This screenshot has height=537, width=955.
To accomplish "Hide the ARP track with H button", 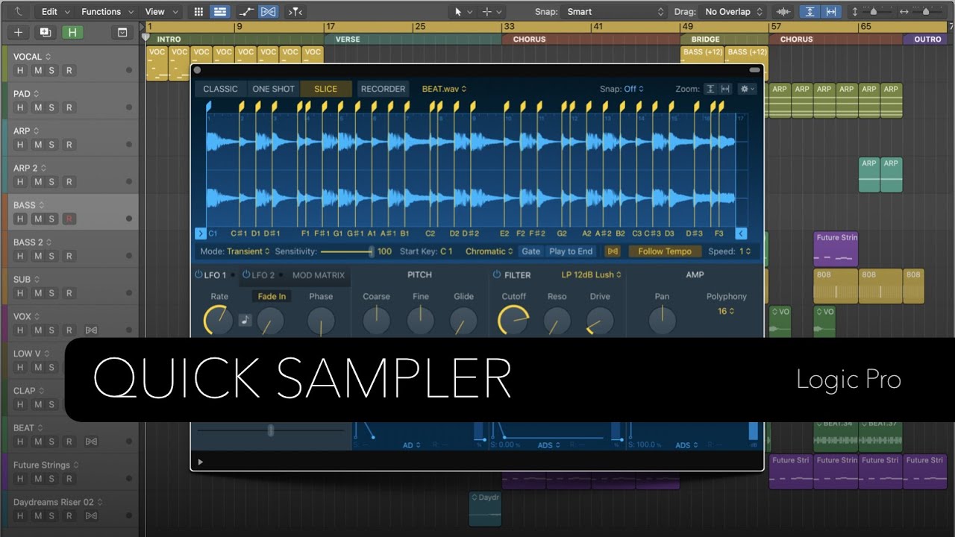I will coord(20,145).
